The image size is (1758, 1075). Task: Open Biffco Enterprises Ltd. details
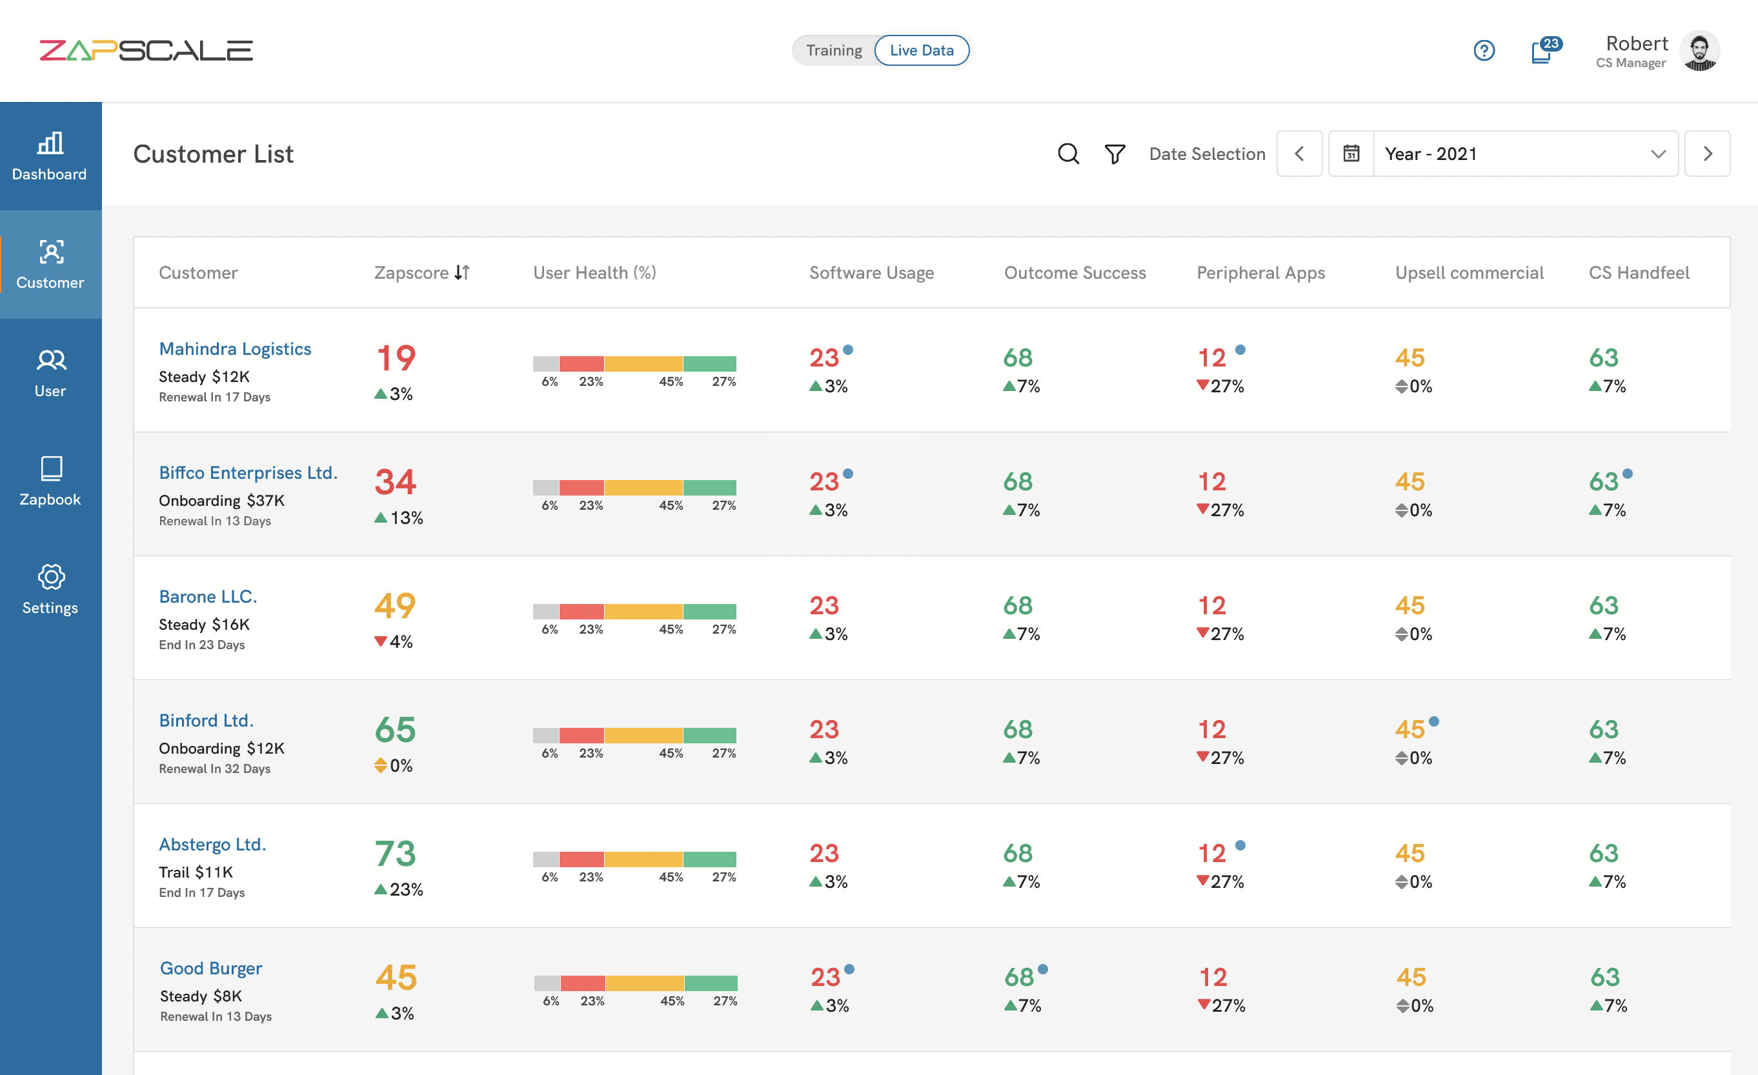[x=248, y=472]
